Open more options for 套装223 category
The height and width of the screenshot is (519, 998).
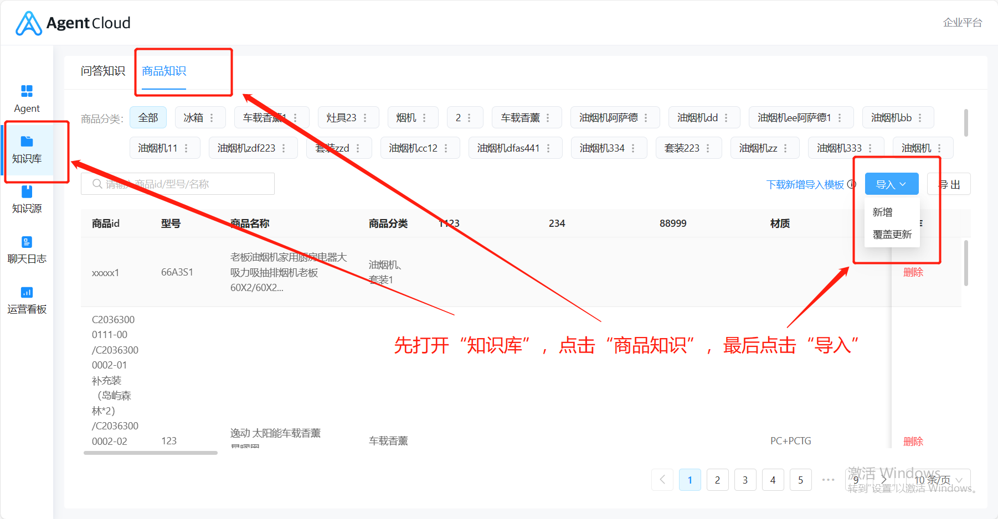pos(708,148)
